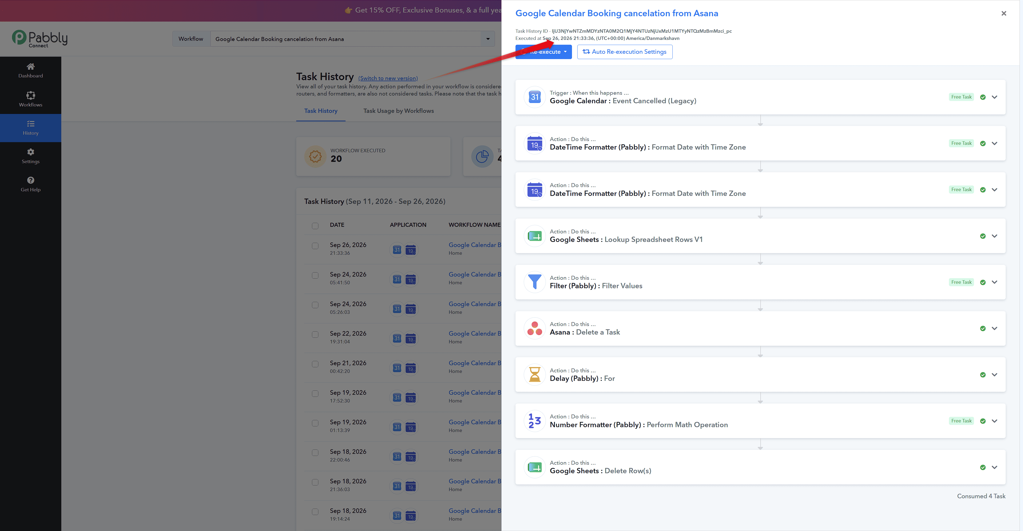Click Google Calendar app icon in Sep 26 row
Image resolution: width=1023 pixels, height=531 pixels.
point(397,250)
